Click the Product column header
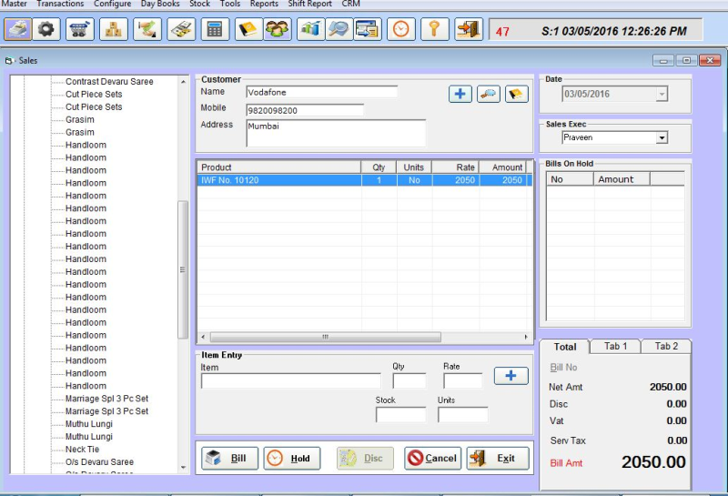This screenshot has height=496, width=728. coord(279,167)
